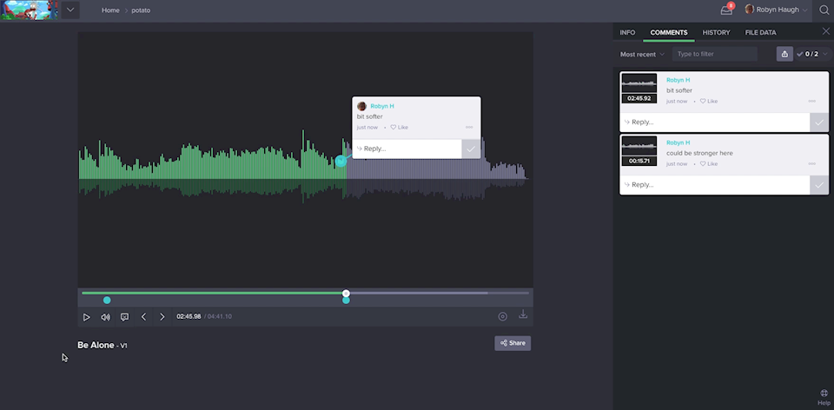This screenshot has height=410, width=834.
Task: Tick resolve check on the waveform popup comment
Action: (471, 149)
